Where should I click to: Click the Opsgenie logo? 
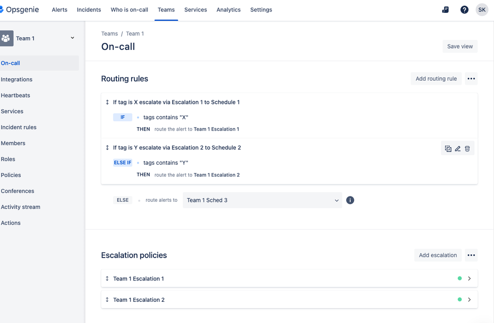click(x=19, y=10)
